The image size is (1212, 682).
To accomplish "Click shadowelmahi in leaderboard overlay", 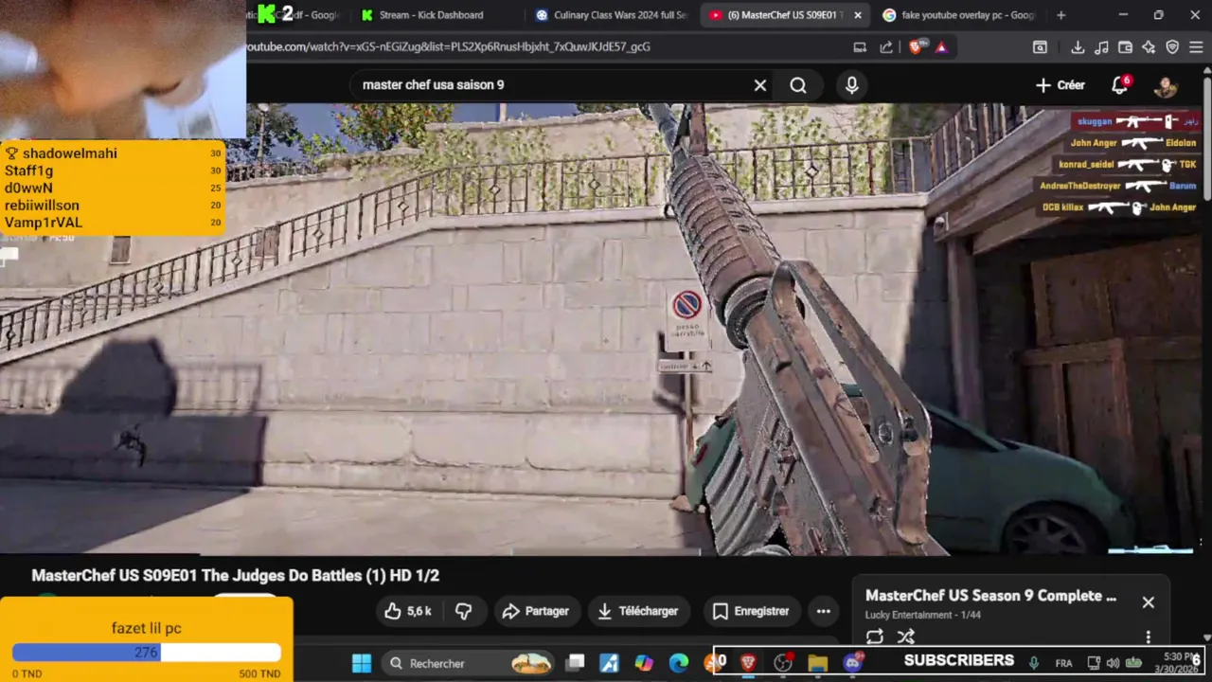I will click(x=70, y=153).
